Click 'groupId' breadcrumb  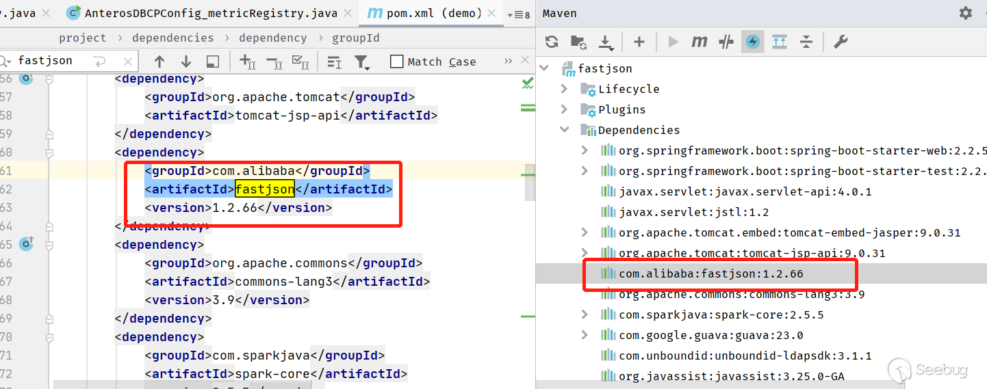tap(356, 38)
